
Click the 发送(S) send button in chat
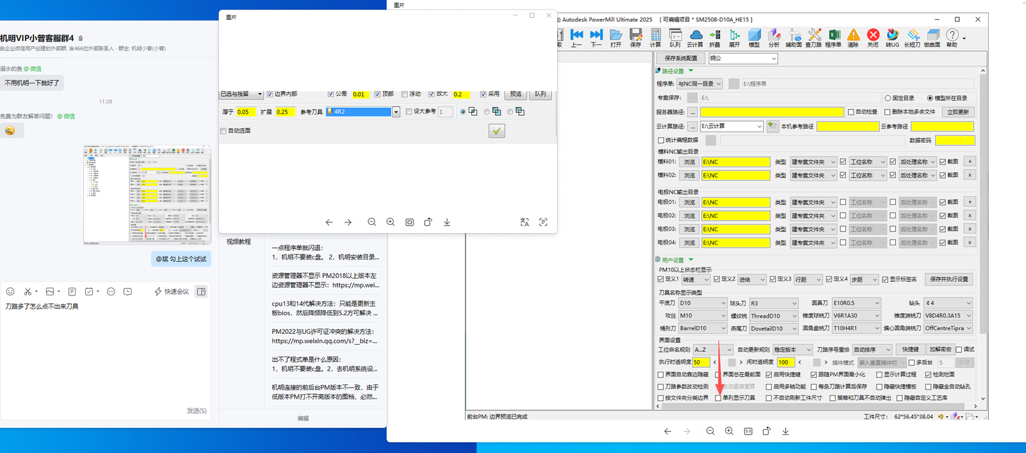click(x=197, y=411)
